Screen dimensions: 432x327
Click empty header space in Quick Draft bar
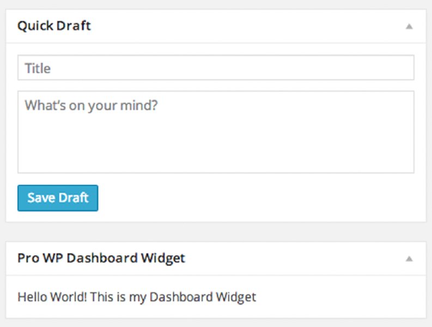click(x=245, y=26)
